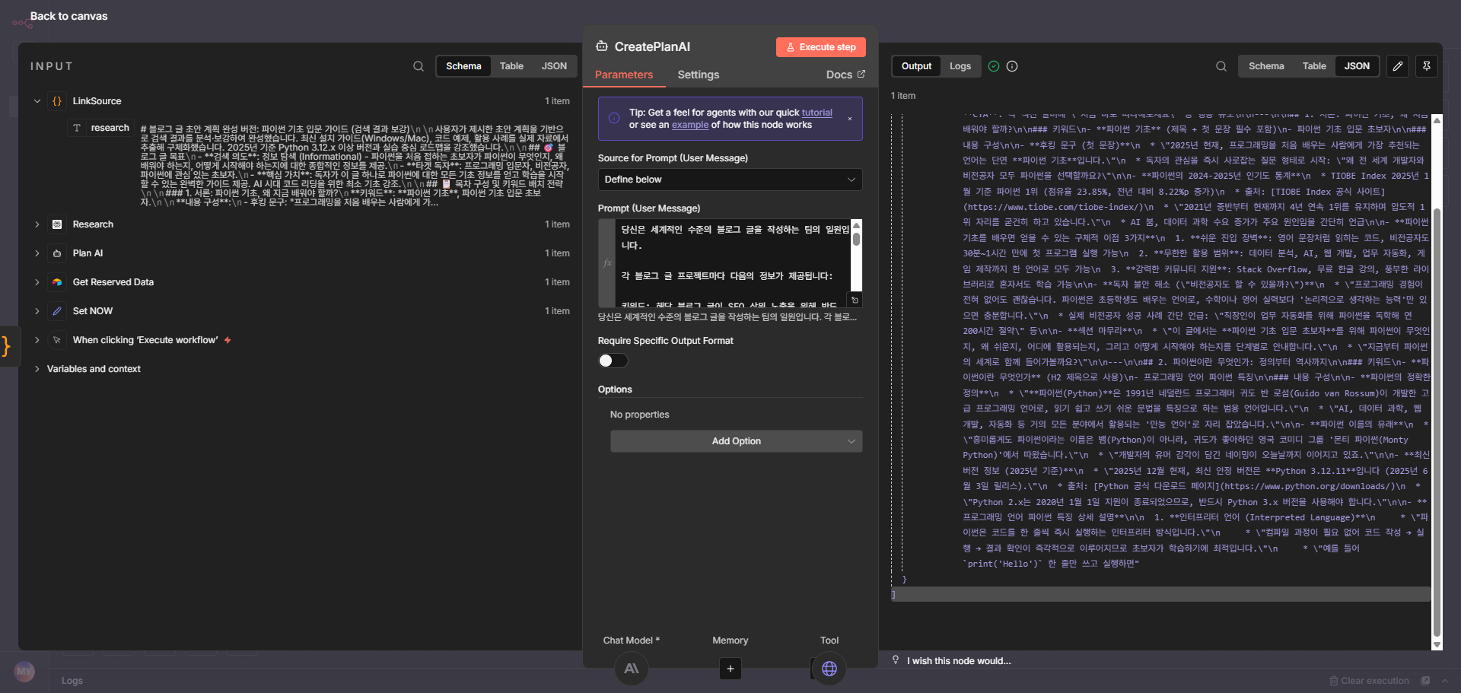Click the output panel scrollbar
Viewport: 1461px width, 693px height.
coord(1437,422)
